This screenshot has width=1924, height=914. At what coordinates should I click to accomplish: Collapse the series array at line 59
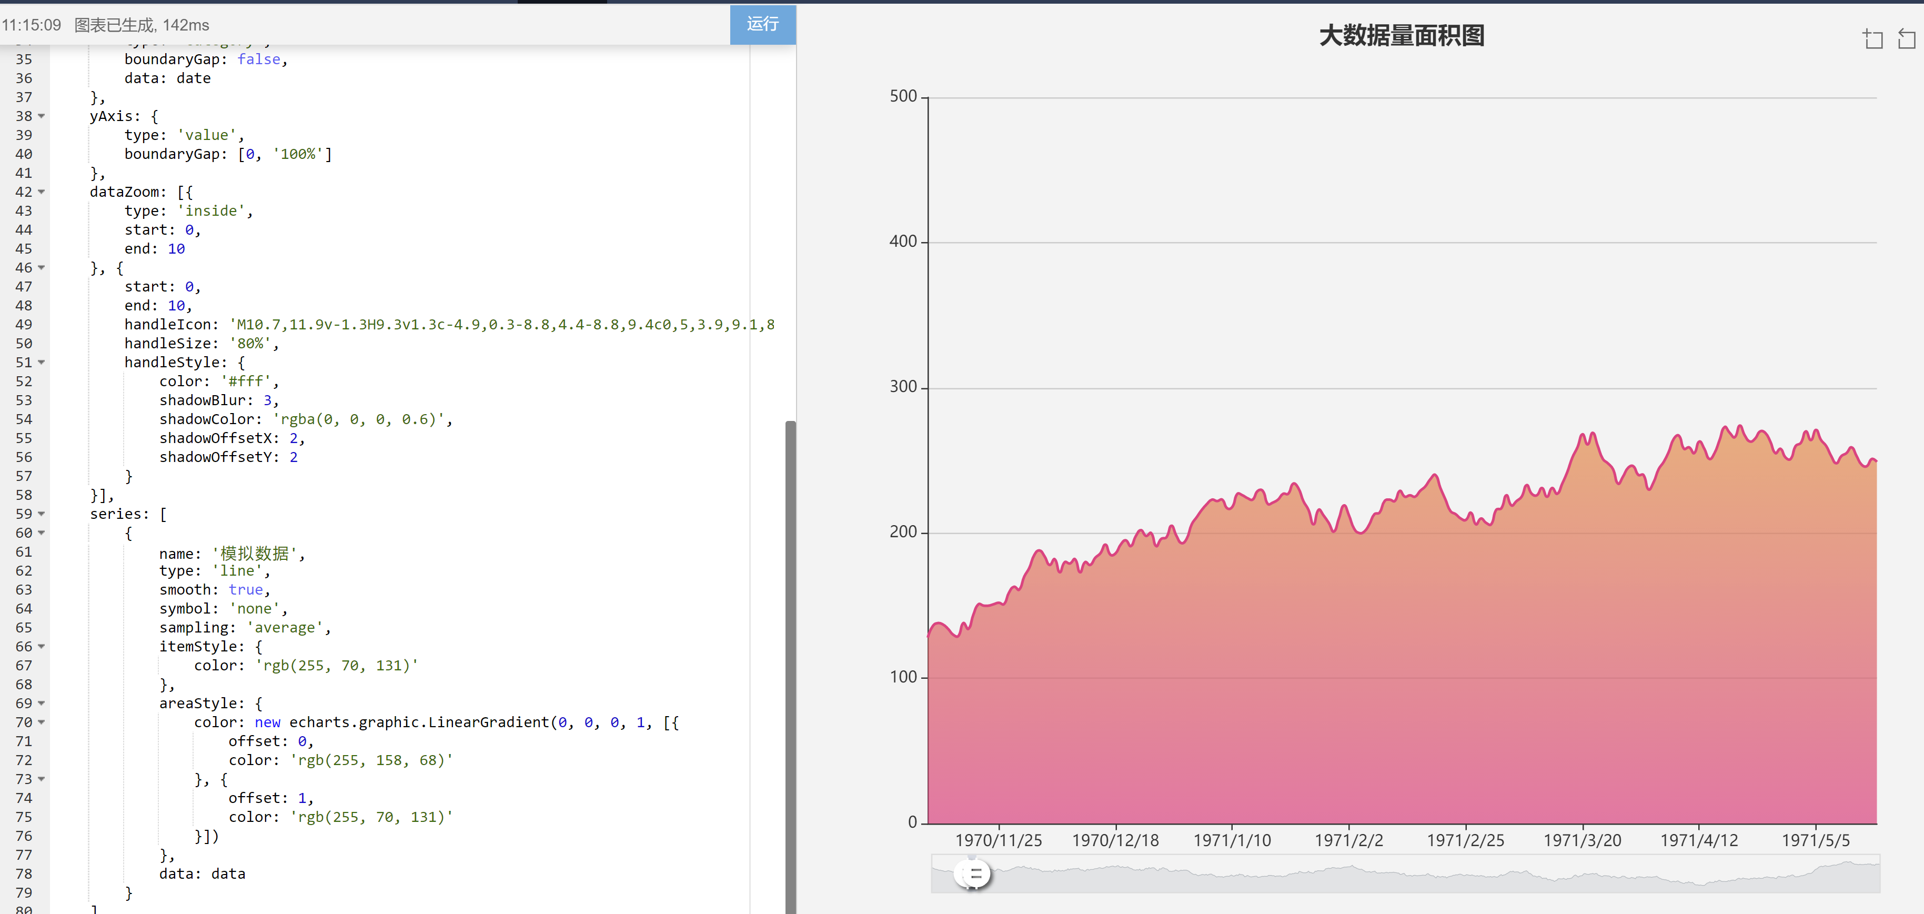41,514
